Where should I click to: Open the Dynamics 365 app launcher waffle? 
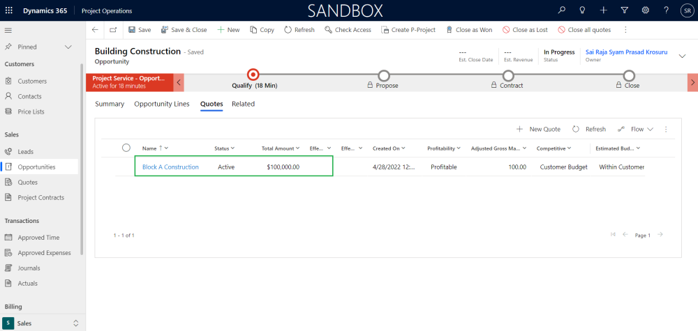tap(9, 10)
